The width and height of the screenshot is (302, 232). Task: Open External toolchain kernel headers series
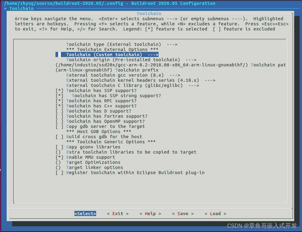tap(141, 80)
